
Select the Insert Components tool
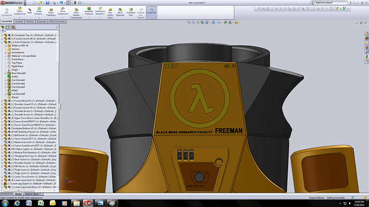click(x=20, y=11)
